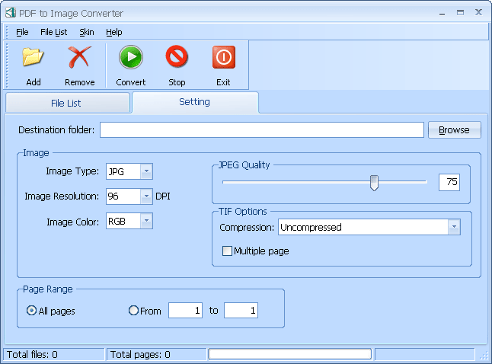Open the File menu

(x=22, y=32)
